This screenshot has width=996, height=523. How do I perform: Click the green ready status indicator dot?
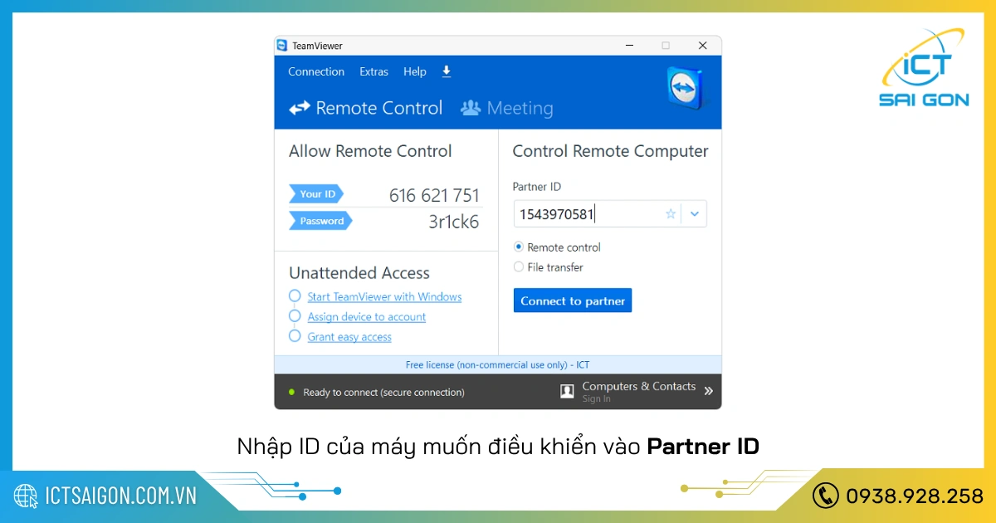tap(291, 392)
